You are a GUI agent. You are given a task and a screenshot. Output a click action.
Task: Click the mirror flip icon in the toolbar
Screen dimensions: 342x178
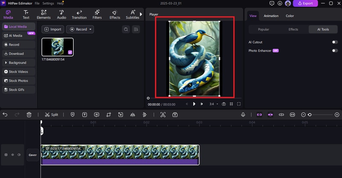coord(133,115)
